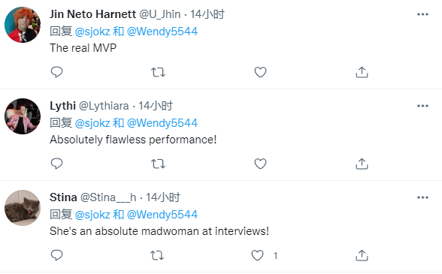Open more options for Stina's tweet

(x=422, y=197)
